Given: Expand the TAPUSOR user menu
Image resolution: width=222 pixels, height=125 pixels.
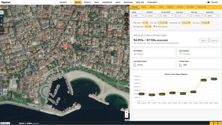Looking at the screenshot, I should point(215,2).
